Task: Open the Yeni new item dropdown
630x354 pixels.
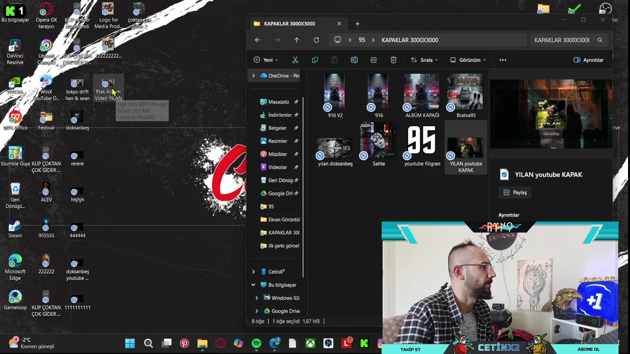Action: click(x=266, y=60)
